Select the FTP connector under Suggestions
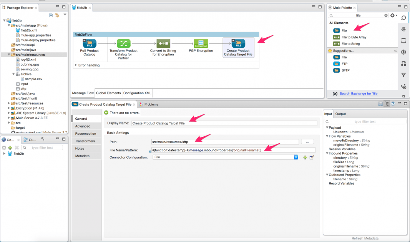410x242 pixels. click(x=342, y=64)
